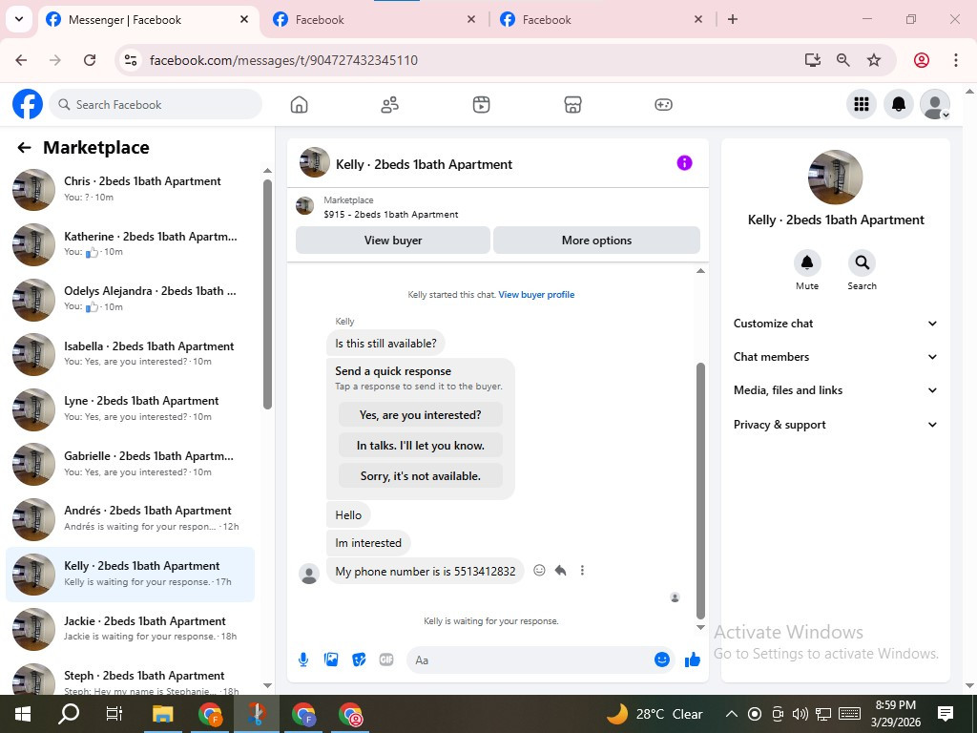Open the Facebook home feed icon

(x=299, y=105)
